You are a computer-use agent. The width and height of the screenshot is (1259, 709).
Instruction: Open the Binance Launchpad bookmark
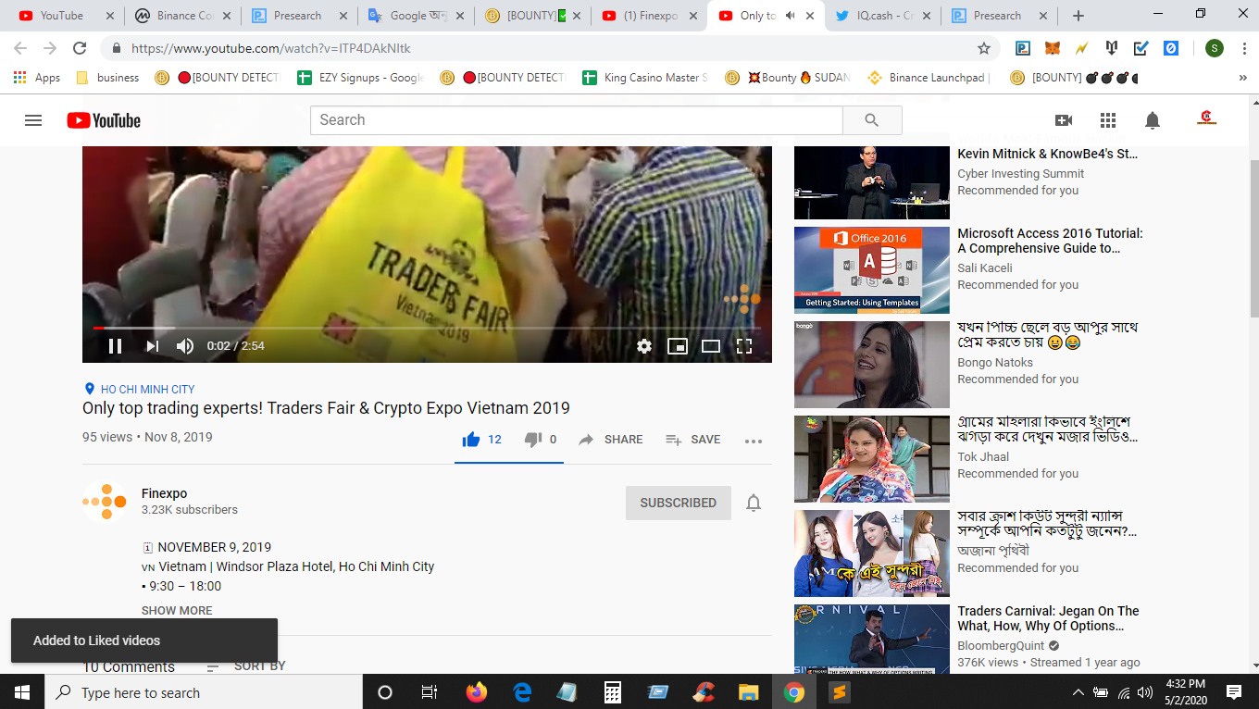coord(929,78)
